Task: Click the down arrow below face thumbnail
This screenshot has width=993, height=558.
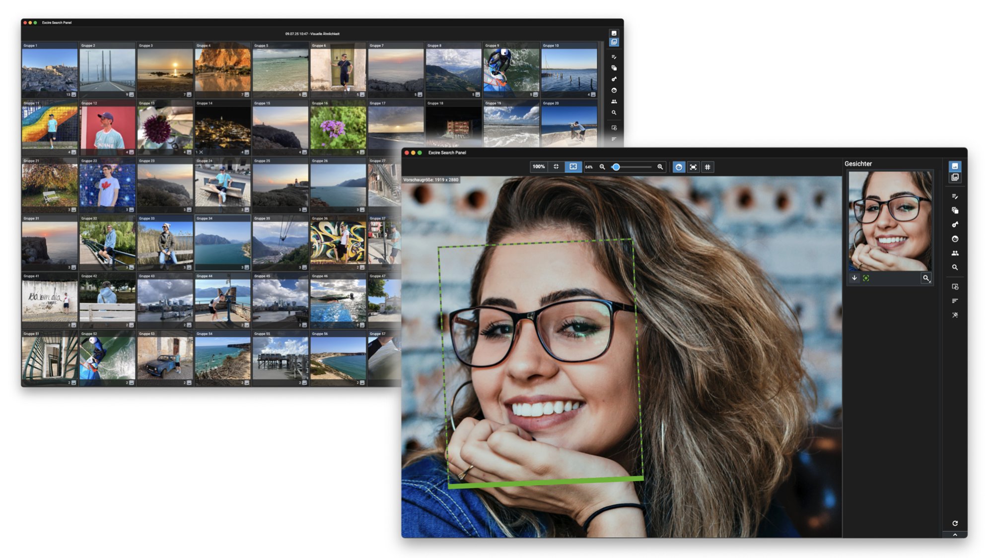Action: tap(854, 278)
